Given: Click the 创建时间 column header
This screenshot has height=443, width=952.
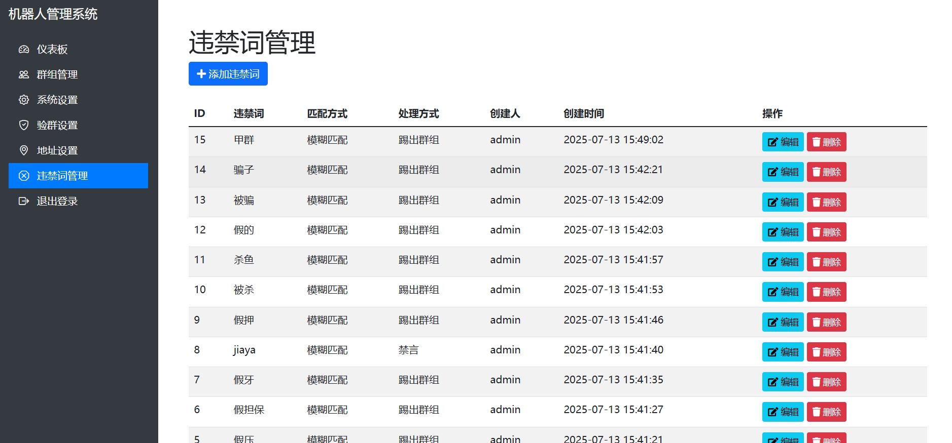Looking at the screenshot, I should tap(584, 113).
